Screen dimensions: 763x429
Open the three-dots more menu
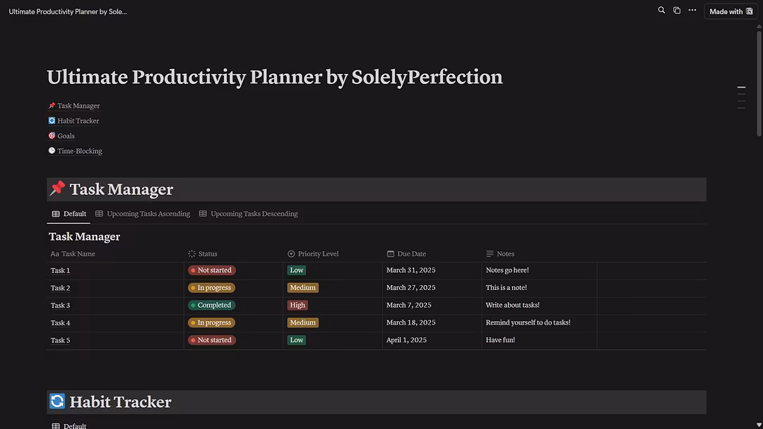point(692,11)
